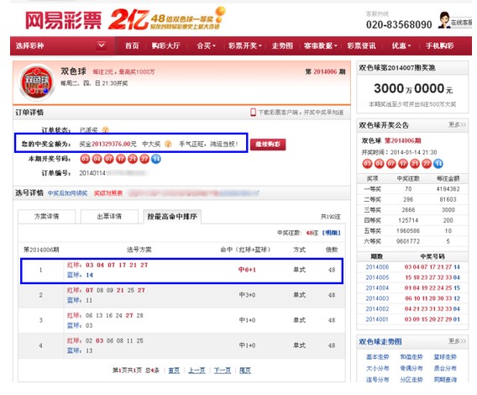Screen dimensions: 477x395
Task: Expand the 赛事数据 navigation menu
Action: [320, 45]
